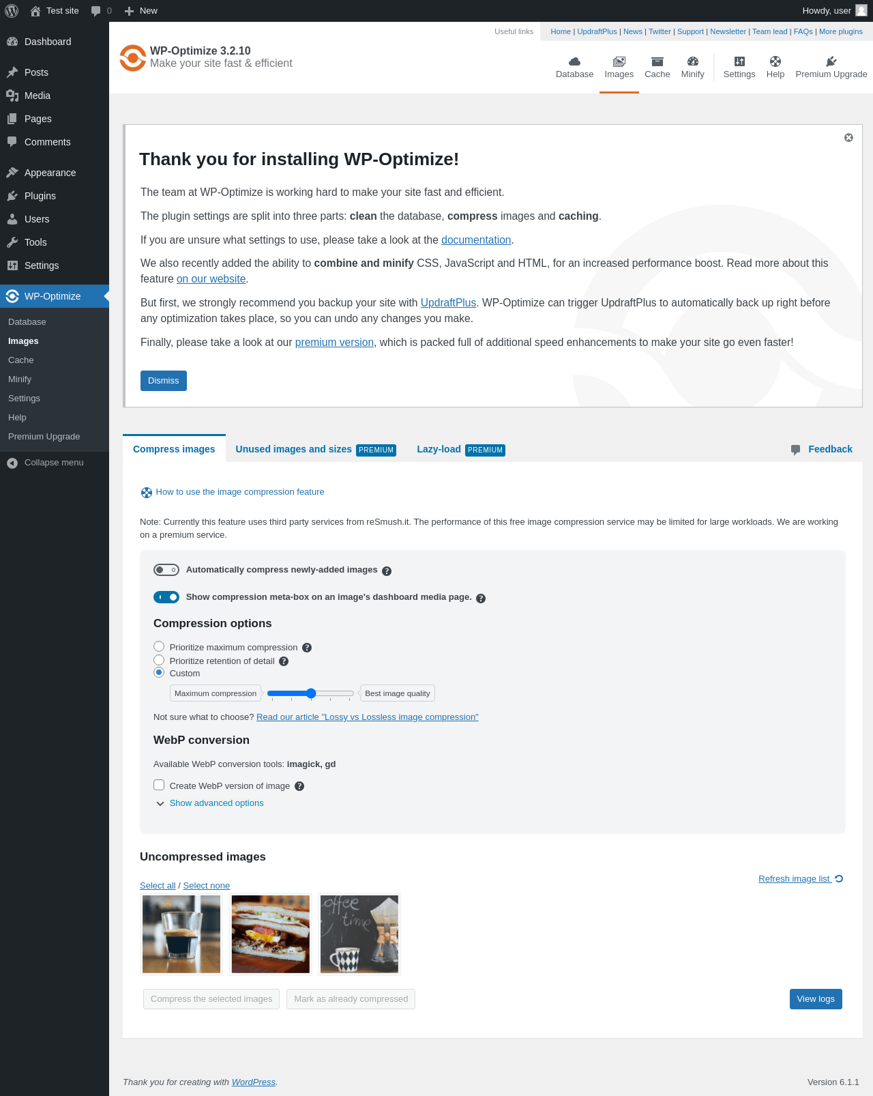This screenshot has width=873, height=1096.
Task: Click the View logs button
Action: point(816,999)
